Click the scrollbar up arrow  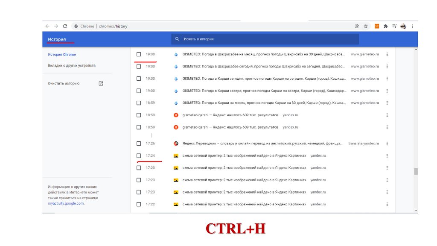point(416,50)
